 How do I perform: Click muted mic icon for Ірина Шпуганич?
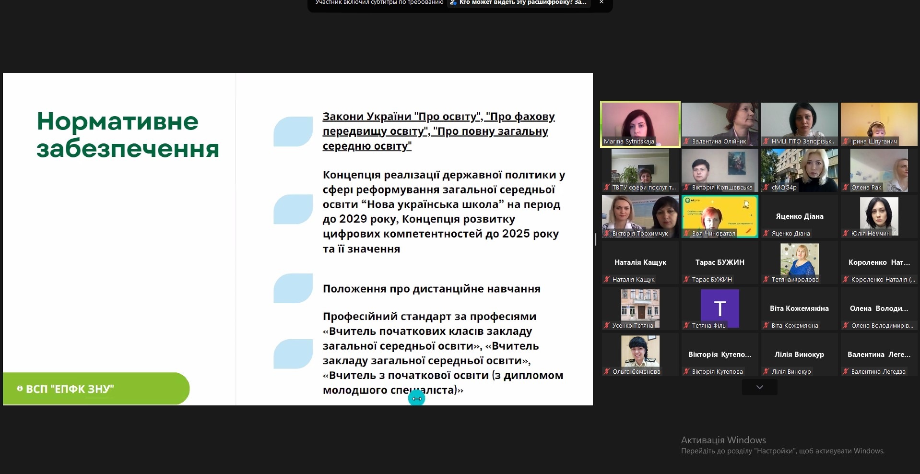(846, 142)
